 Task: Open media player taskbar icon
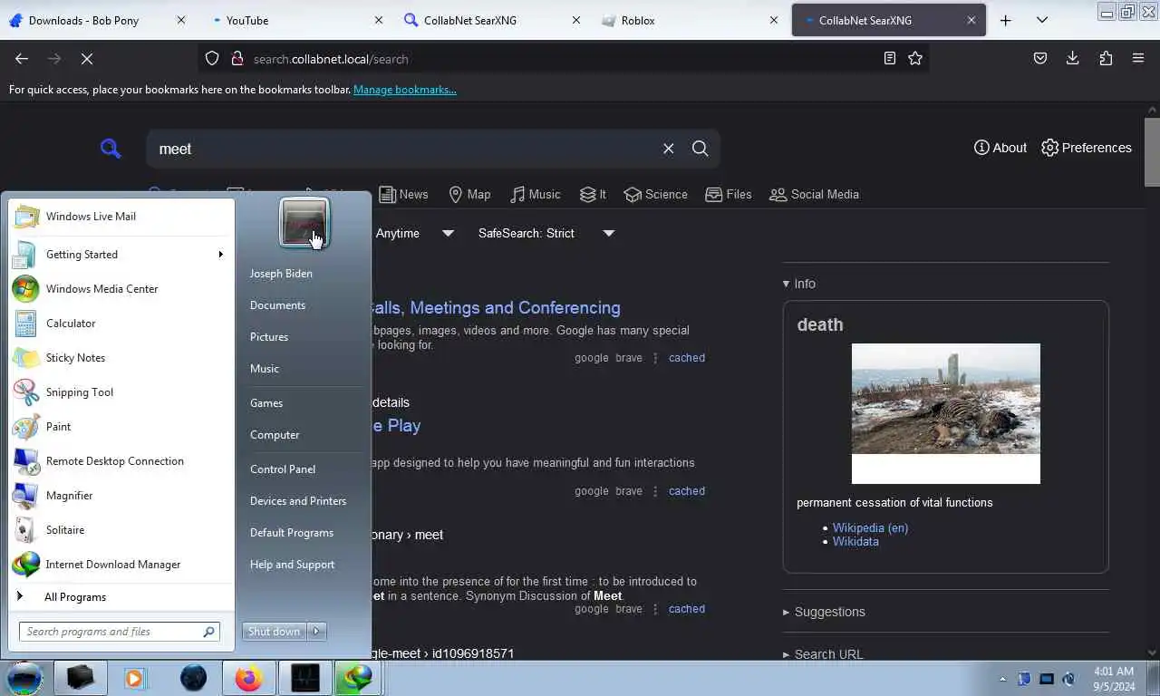coord(134,678)
